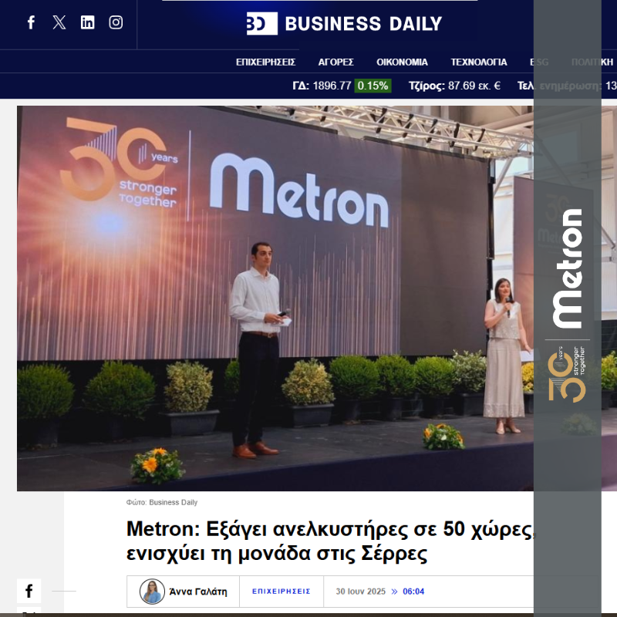Open the Instagram icon in the header

[x=116, y=22]
